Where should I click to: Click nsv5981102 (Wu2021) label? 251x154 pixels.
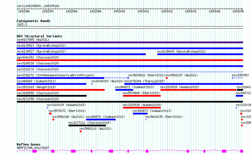click(96, 129)
